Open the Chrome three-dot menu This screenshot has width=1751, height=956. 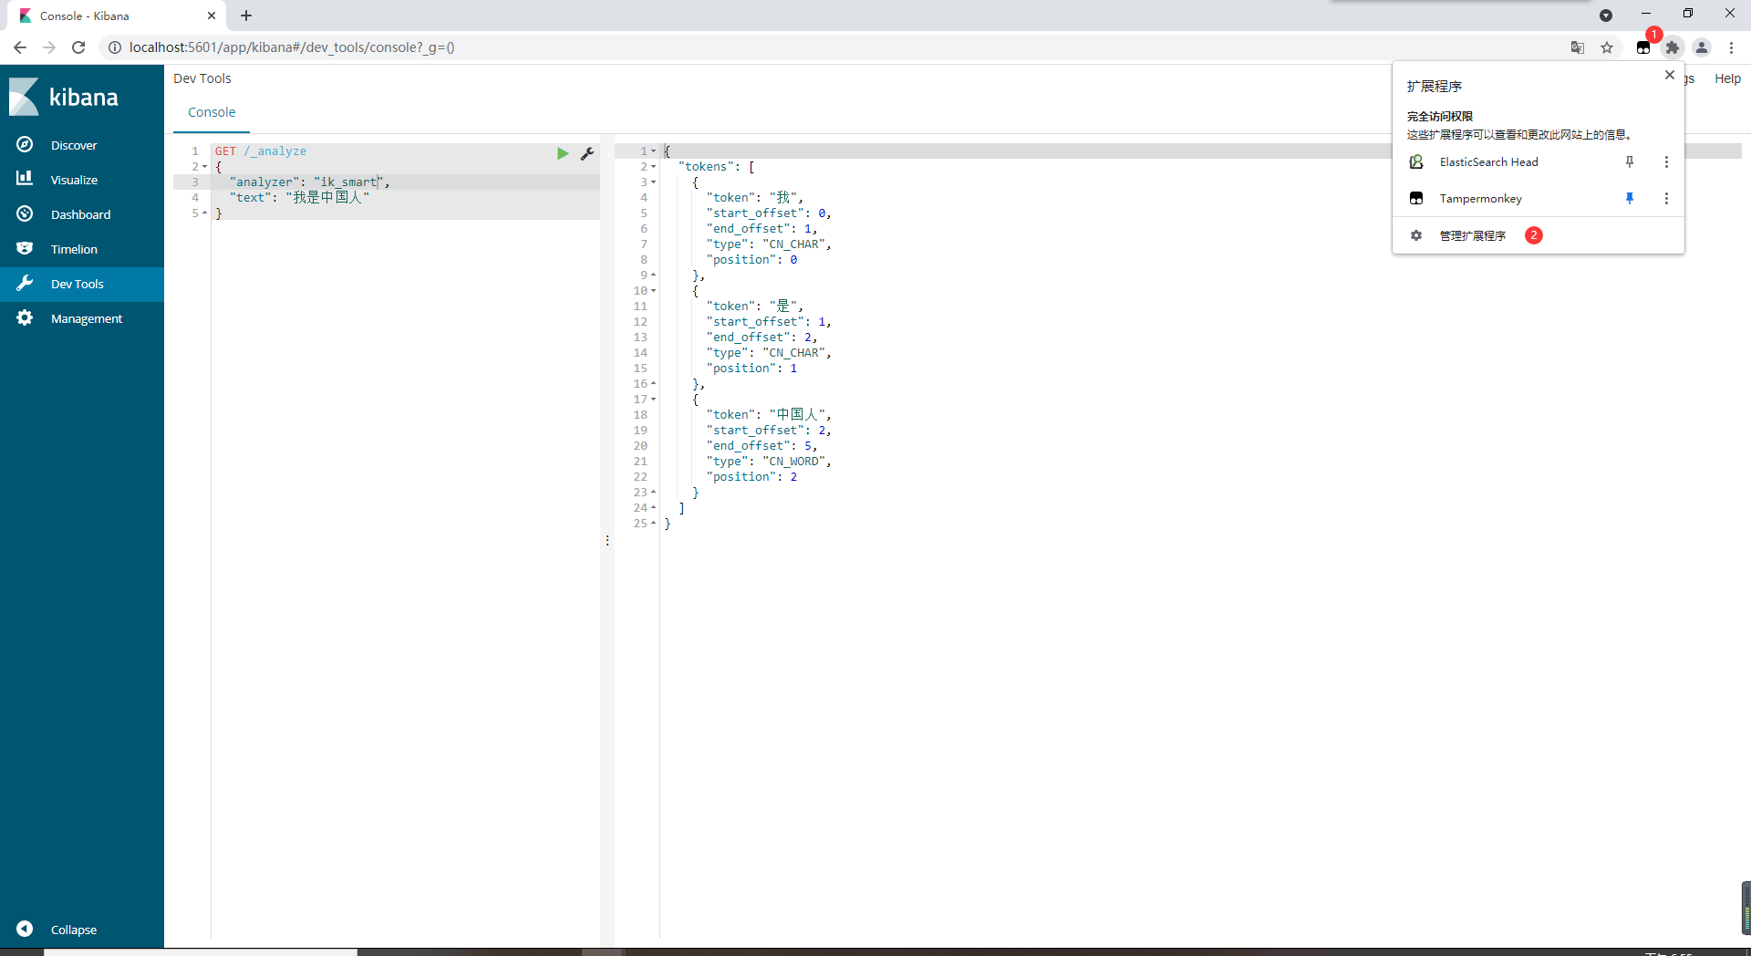(x=1731, y=47)
